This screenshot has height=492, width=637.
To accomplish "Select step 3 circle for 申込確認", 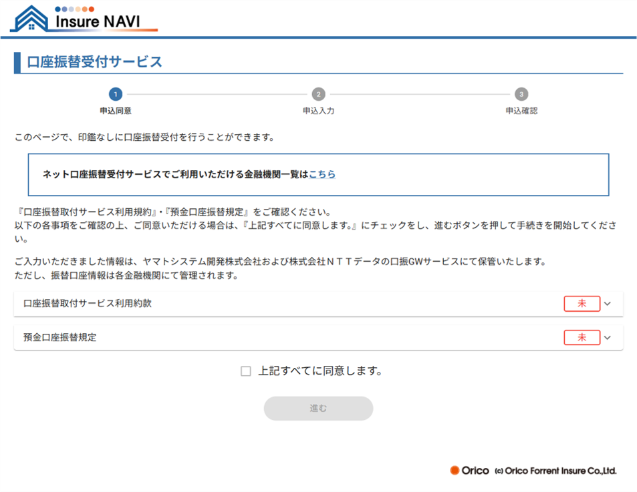I will click(x=521, y=94).
